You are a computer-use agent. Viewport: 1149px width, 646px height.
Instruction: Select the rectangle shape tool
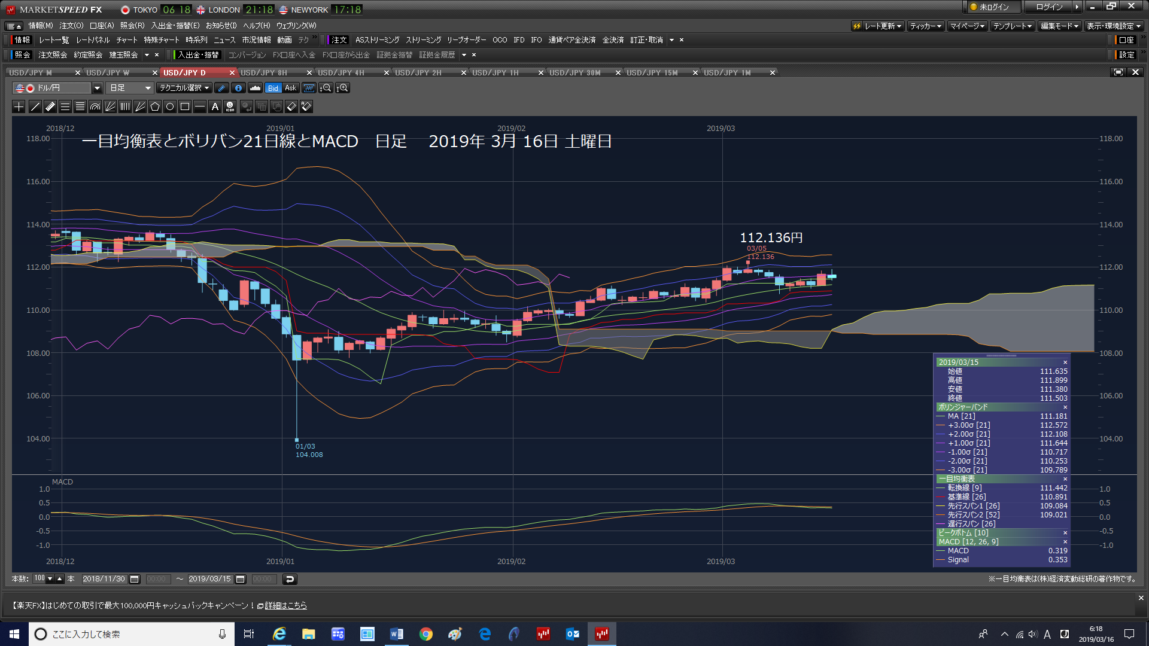185,107
